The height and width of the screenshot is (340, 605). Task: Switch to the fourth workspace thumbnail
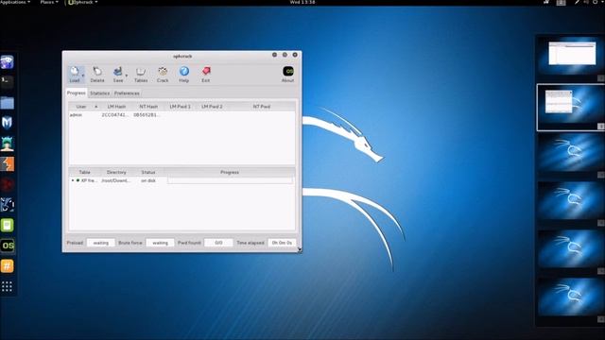pyautogui.click(x=572, y=200)
